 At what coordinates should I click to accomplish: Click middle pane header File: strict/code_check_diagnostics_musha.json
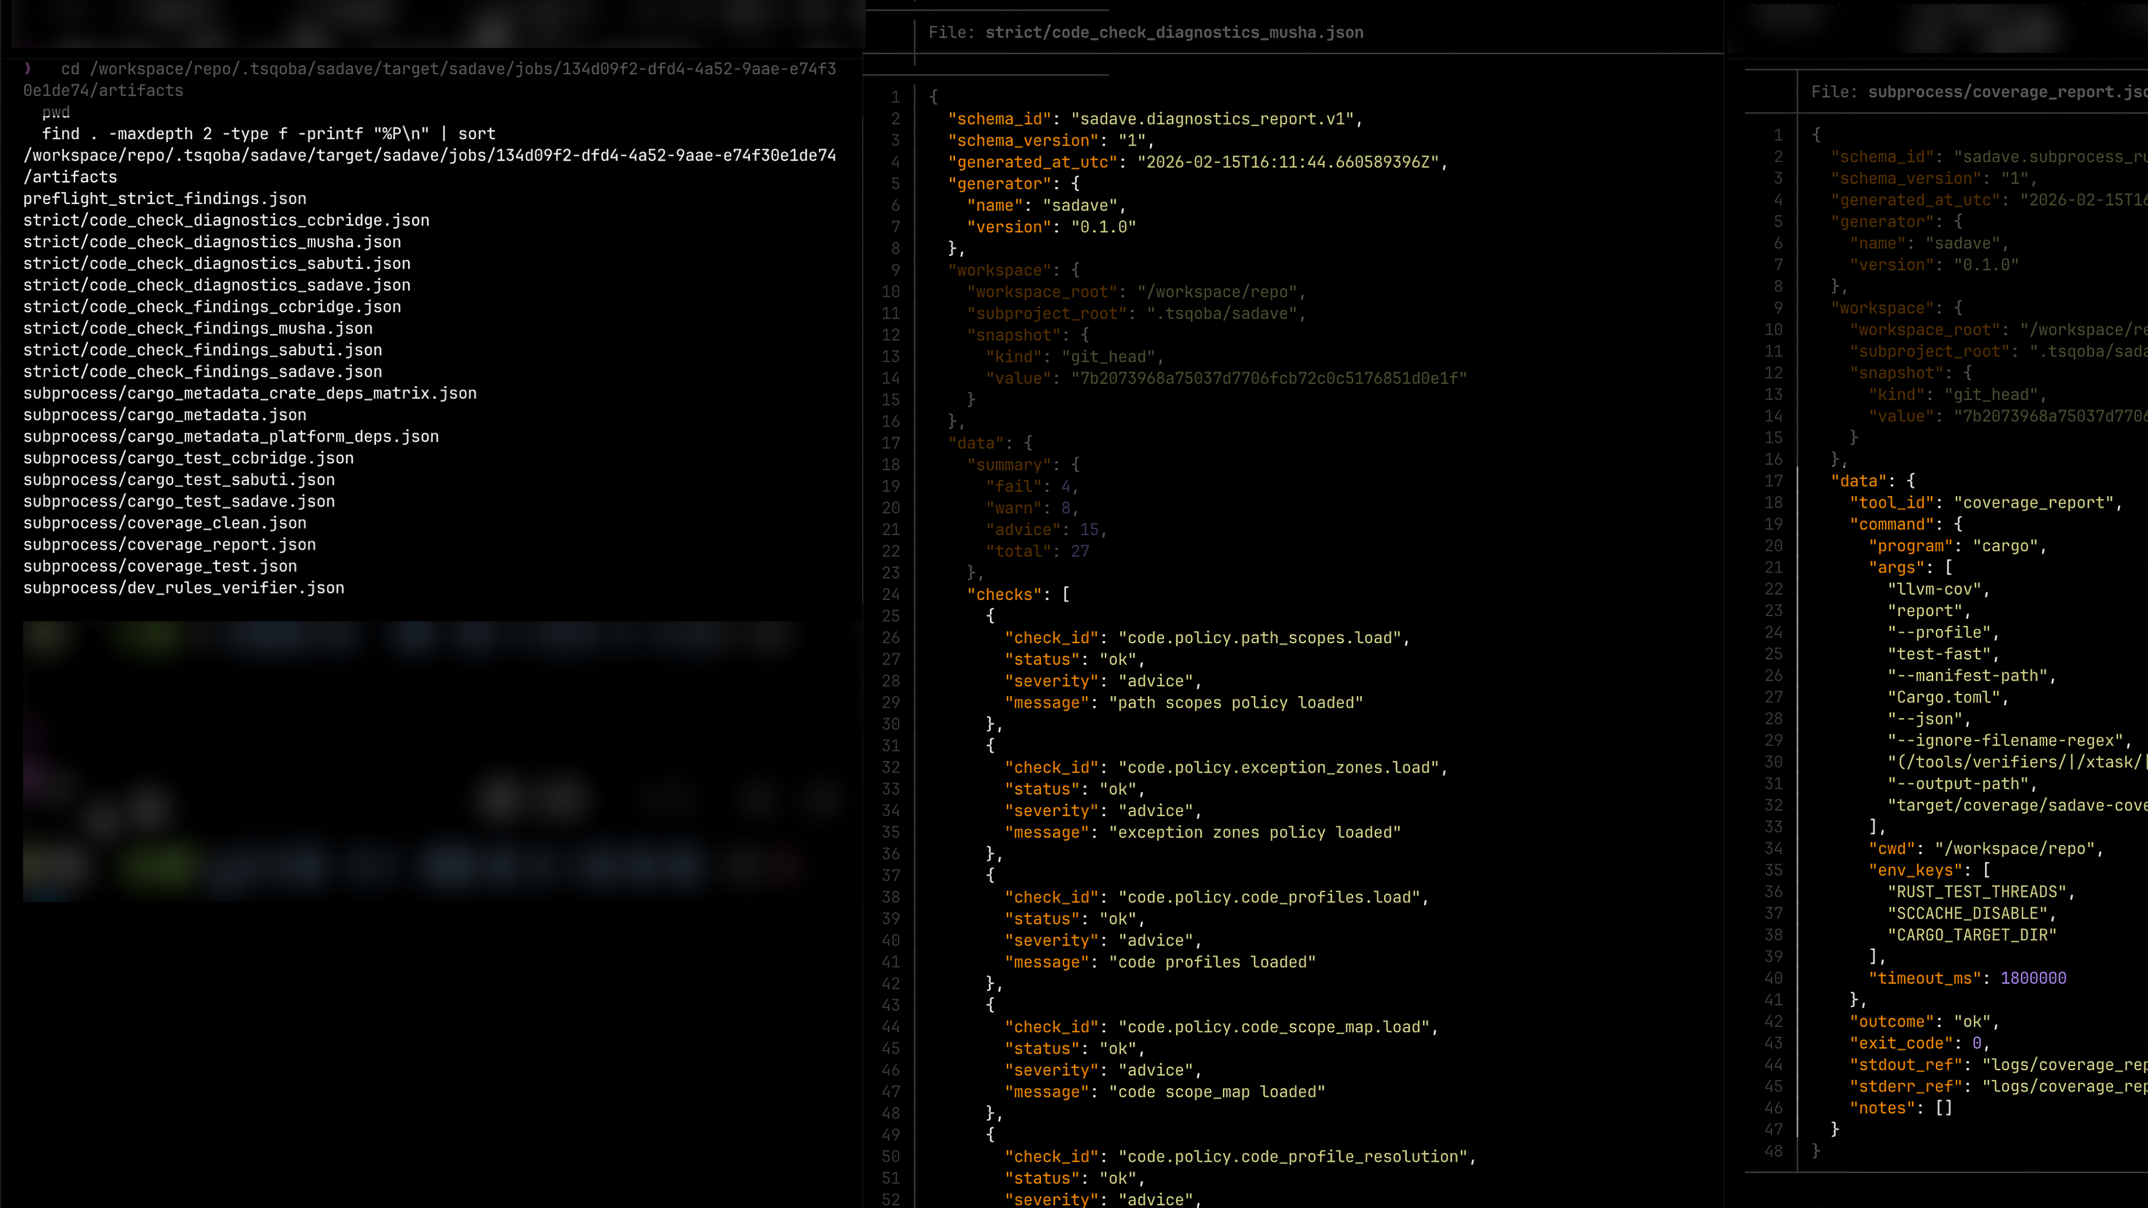coord(1146,33)
